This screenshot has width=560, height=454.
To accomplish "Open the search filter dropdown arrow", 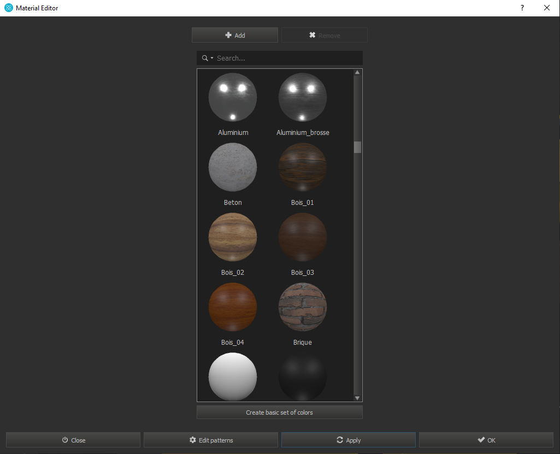I will [x=212, y=58].
